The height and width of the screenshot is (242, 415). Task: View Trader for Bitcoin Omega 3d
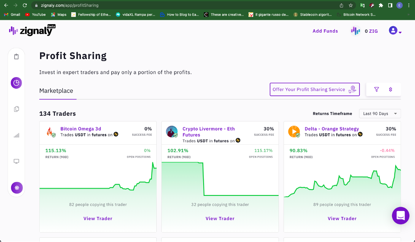tap(98, 218)
